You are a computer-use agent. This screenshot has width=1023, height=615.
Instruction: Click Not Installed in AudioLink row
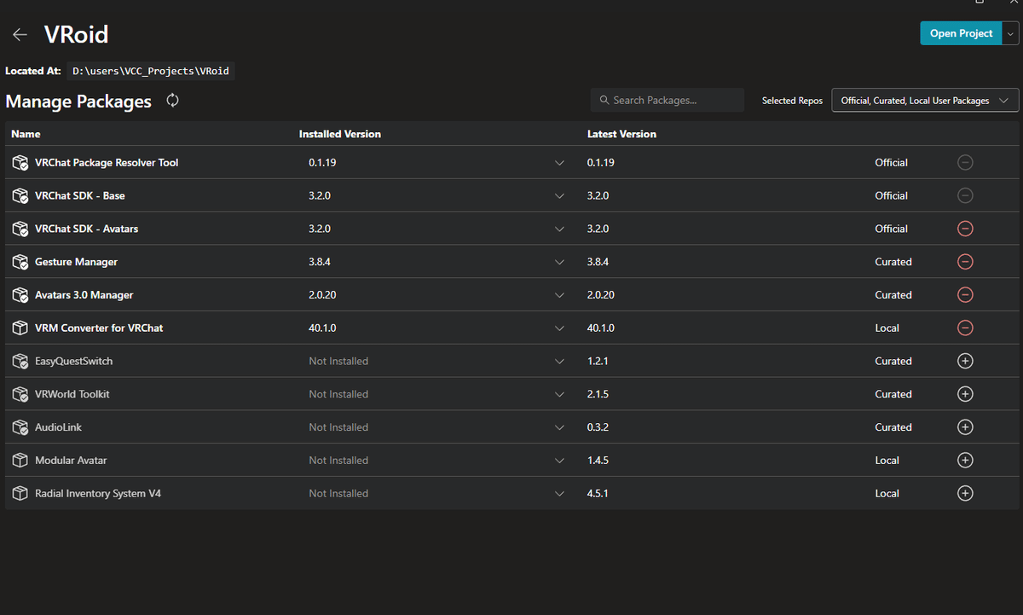tap(338, 427)
